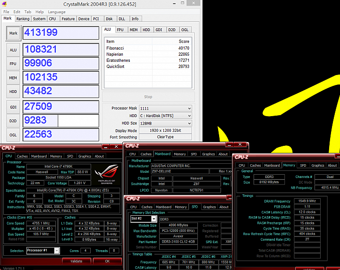Start the ALU benchmark button on left

click(13, 50)
